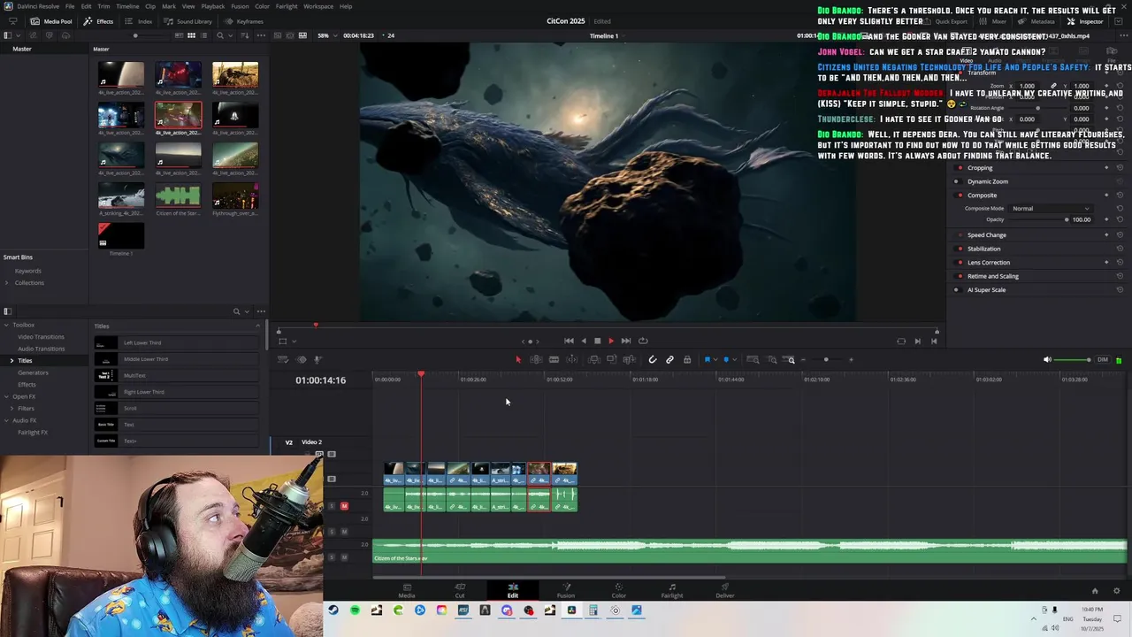The height and width of the screenshot is (637, 1132).
Task: Switch to the Fusion page
Action: point(566,590)
